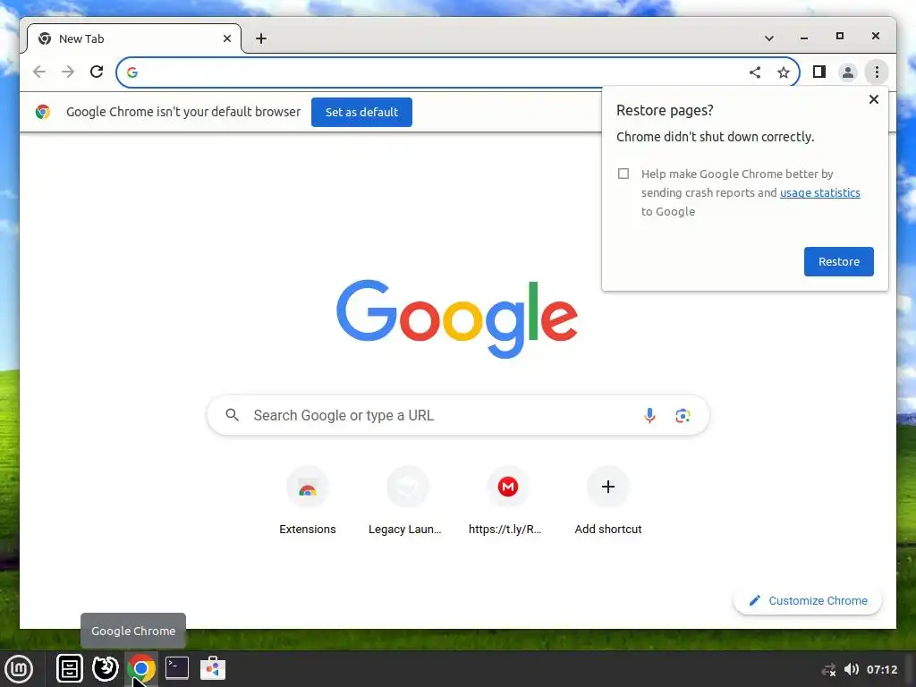Viewport: 916px width, 687px height.
Task: Open the network tray icon
Action: (x=828, y=669)
